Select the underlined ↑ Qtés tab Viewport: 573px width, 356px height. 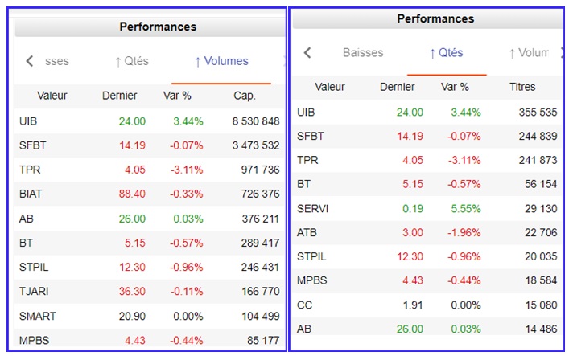pos(446,53)
